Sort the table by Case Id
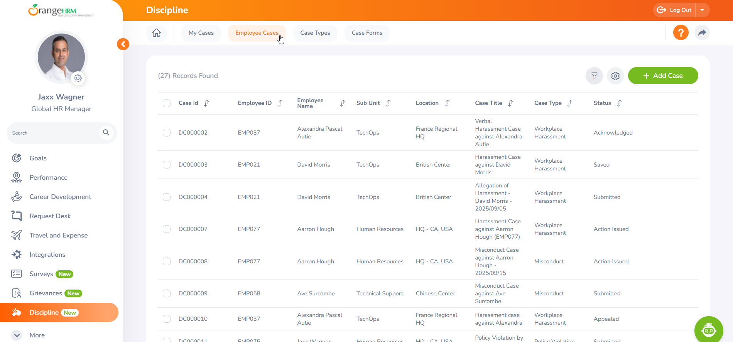The image size is (733, 342). coord(206,103)
